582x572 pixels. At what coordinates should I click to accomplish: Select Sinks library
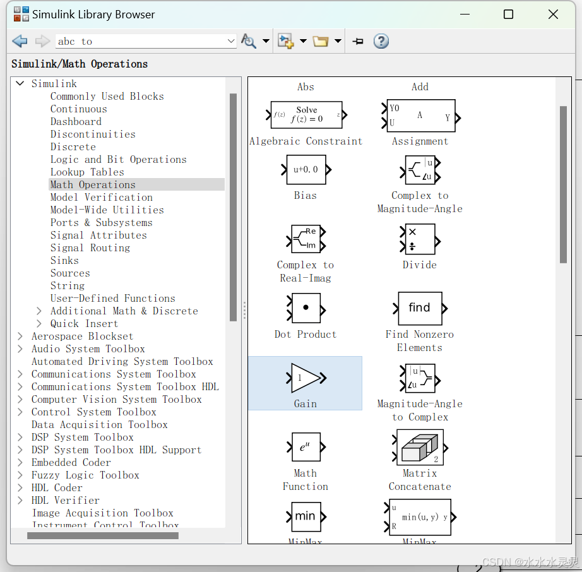pyautogui.click(x=64, y=261)
